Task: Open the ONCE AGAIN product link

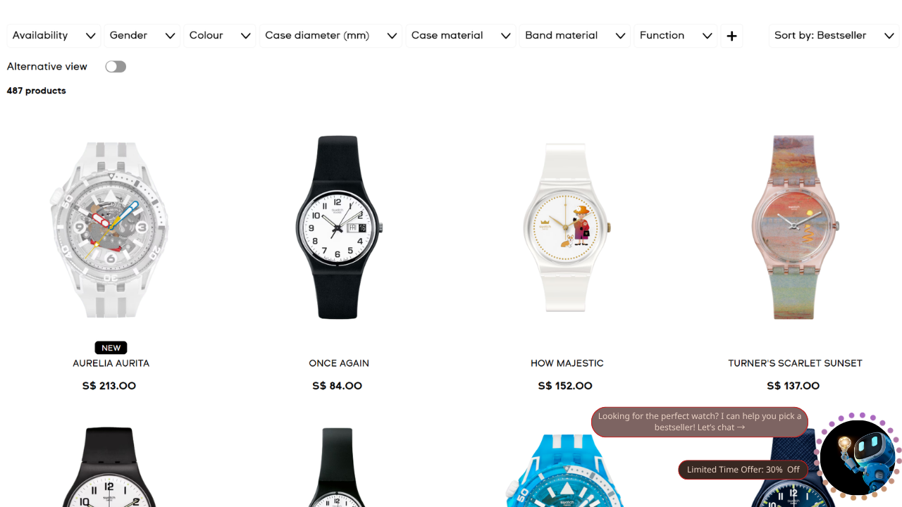Action: 339,363
